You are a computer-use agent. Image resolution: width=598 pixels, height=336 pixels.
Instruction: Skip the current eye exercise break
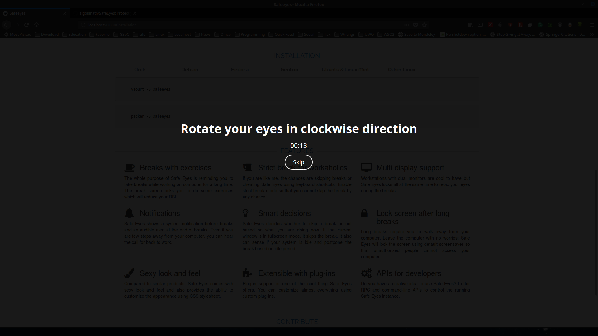coord(298,162)
